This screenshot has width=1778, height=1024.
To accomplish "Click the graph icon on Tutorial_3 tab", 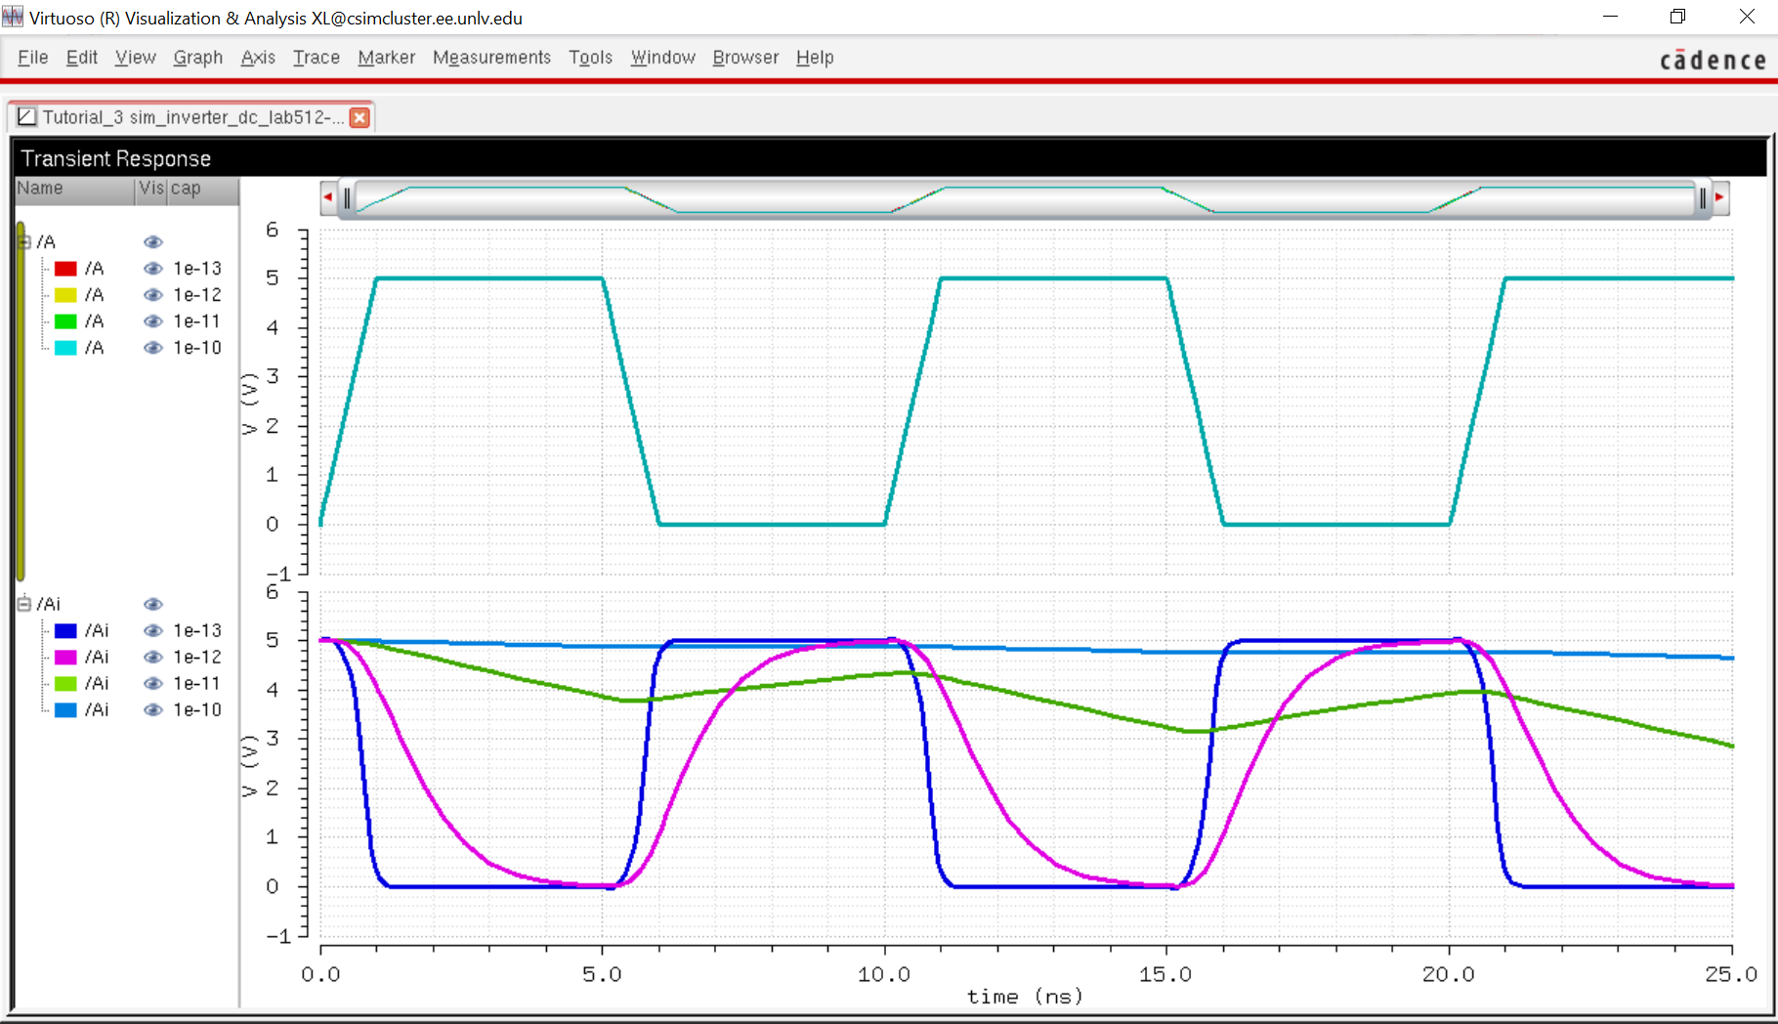I will (27, 117).
